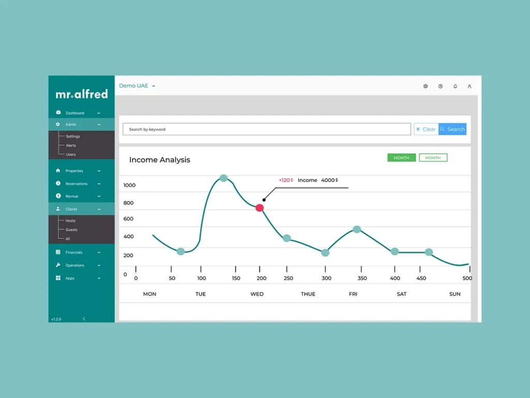
Task: Expand the Financials menu chevron
Action: (99, 252)
